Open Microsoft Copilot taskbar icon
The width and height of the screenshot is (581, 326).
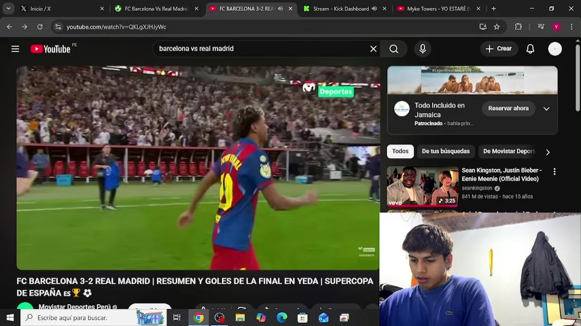(x=261, y=318)
